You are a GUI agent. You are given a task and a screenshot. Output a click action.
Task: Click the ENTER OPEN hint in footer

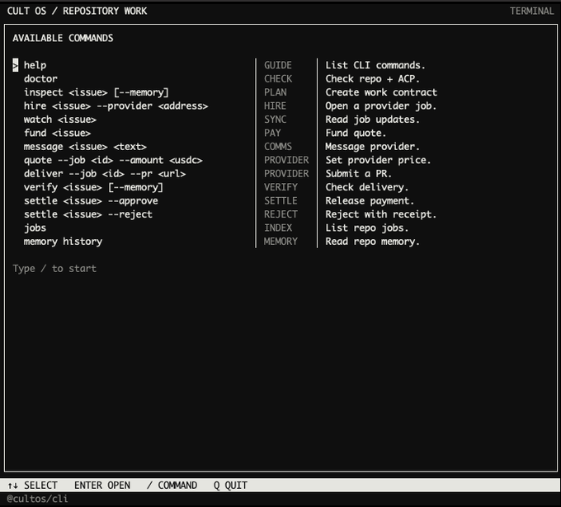coord(102,486)
